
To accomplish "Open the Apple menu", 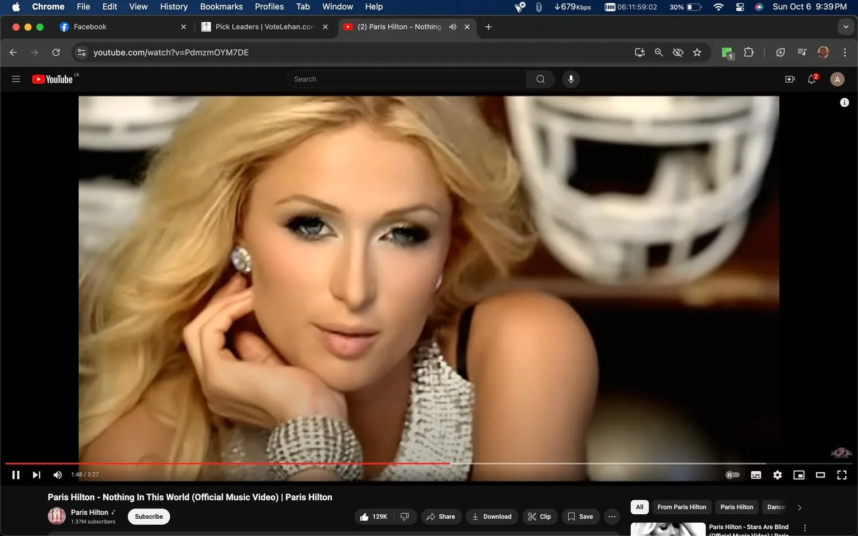I will (x=16, y=7).
